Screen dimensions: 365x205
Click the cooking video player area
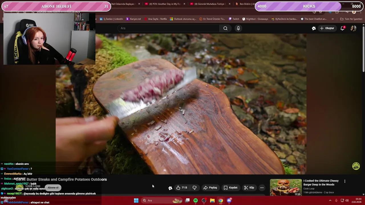point(181,104)
